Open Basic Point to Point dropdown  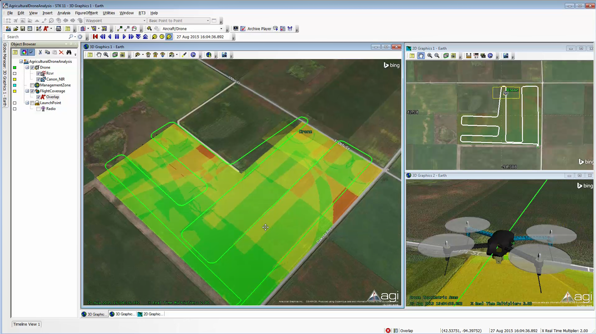pos(208,21)
